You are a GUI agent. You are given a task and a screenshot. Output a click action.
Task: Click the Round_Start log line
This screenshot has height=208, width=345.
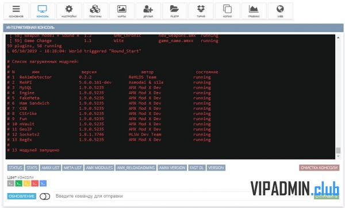74,51
